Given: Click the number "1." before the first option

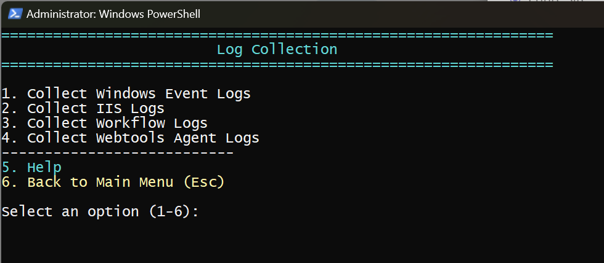Looking at the screenshot, I should tap(10, 93).
